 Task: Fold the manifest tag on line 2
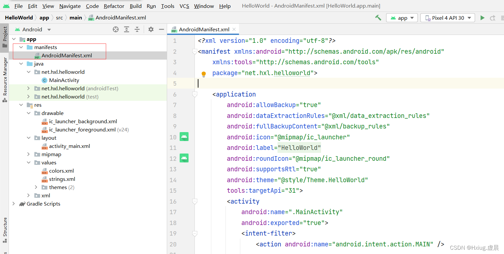coord(195,51)
